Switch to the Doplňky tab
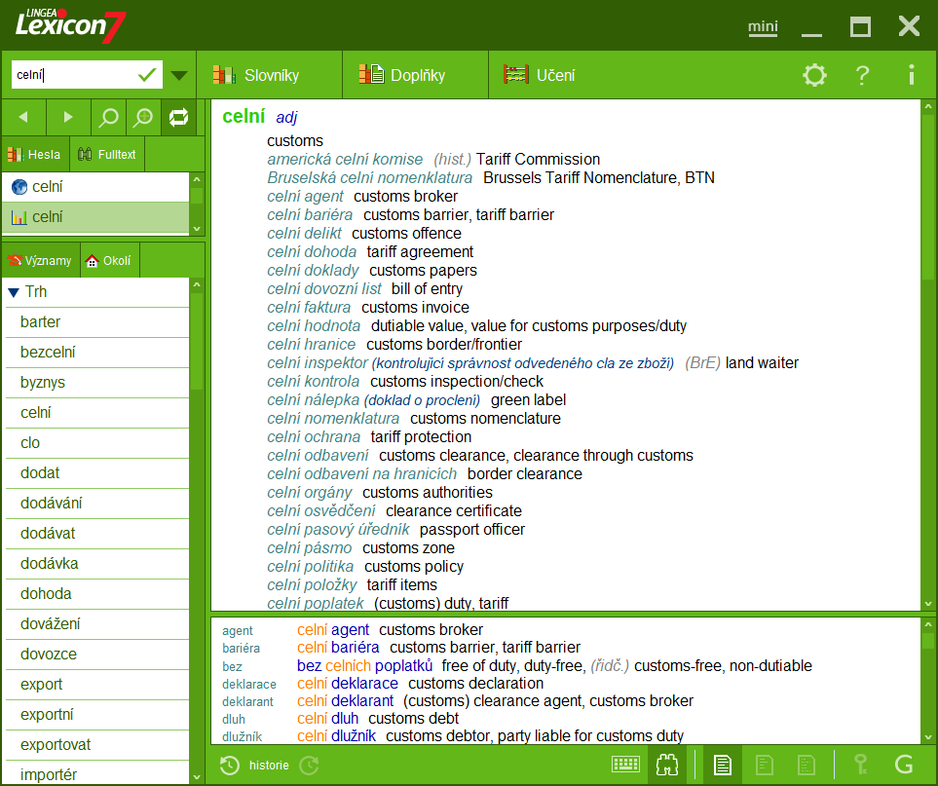 [x=413, y=74]
